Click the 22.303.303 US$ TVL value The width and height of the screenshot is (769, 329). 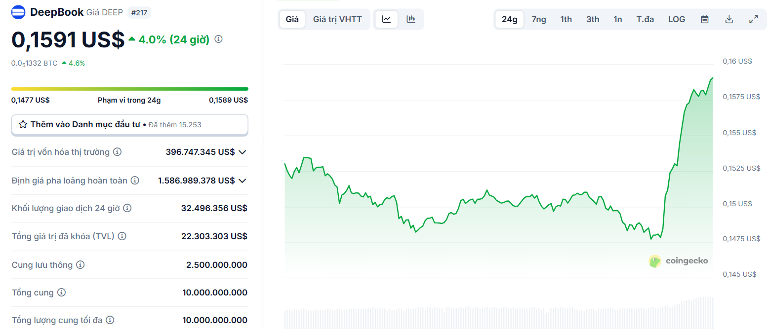tap(214, 236)
